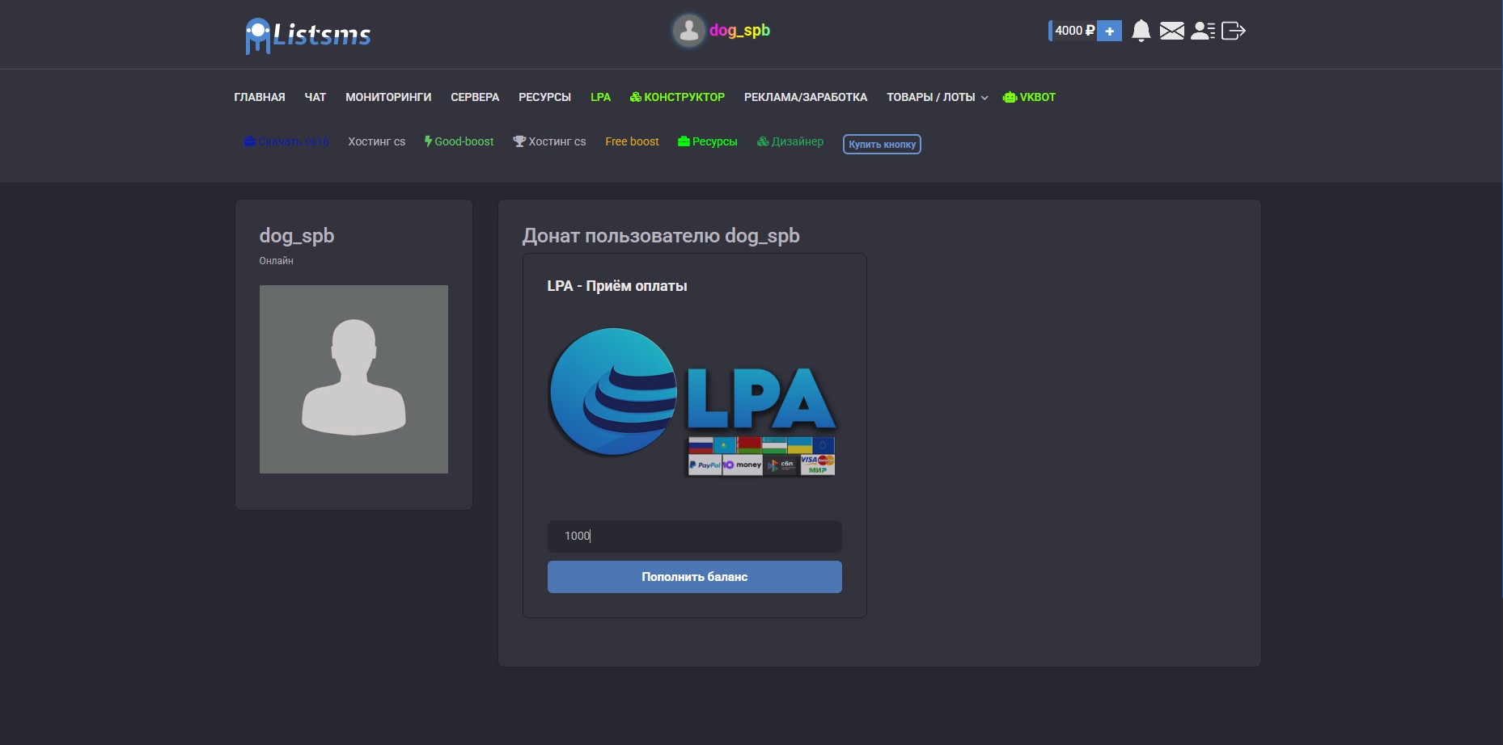Open the user profile list icon
The image size is (1503, 745).
1203,31
